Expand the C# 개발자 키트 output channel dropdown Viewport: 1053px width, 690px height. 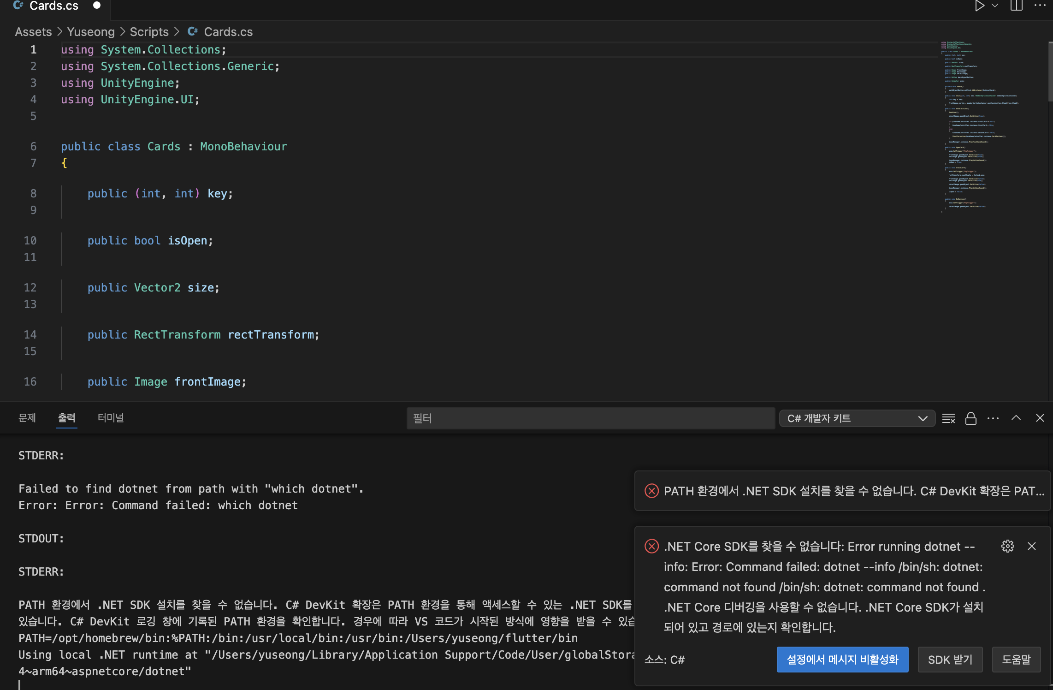pyautogui.click(x=857, y=418)
